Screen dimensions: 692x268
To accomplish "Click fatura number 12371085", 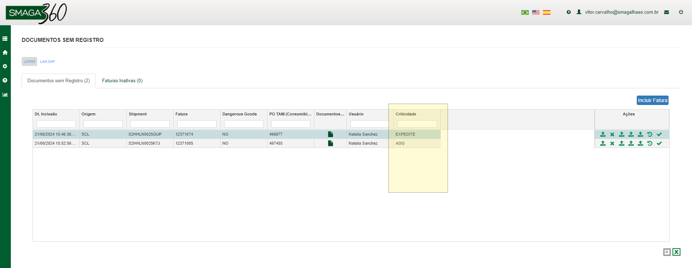I will click(184, 143).
